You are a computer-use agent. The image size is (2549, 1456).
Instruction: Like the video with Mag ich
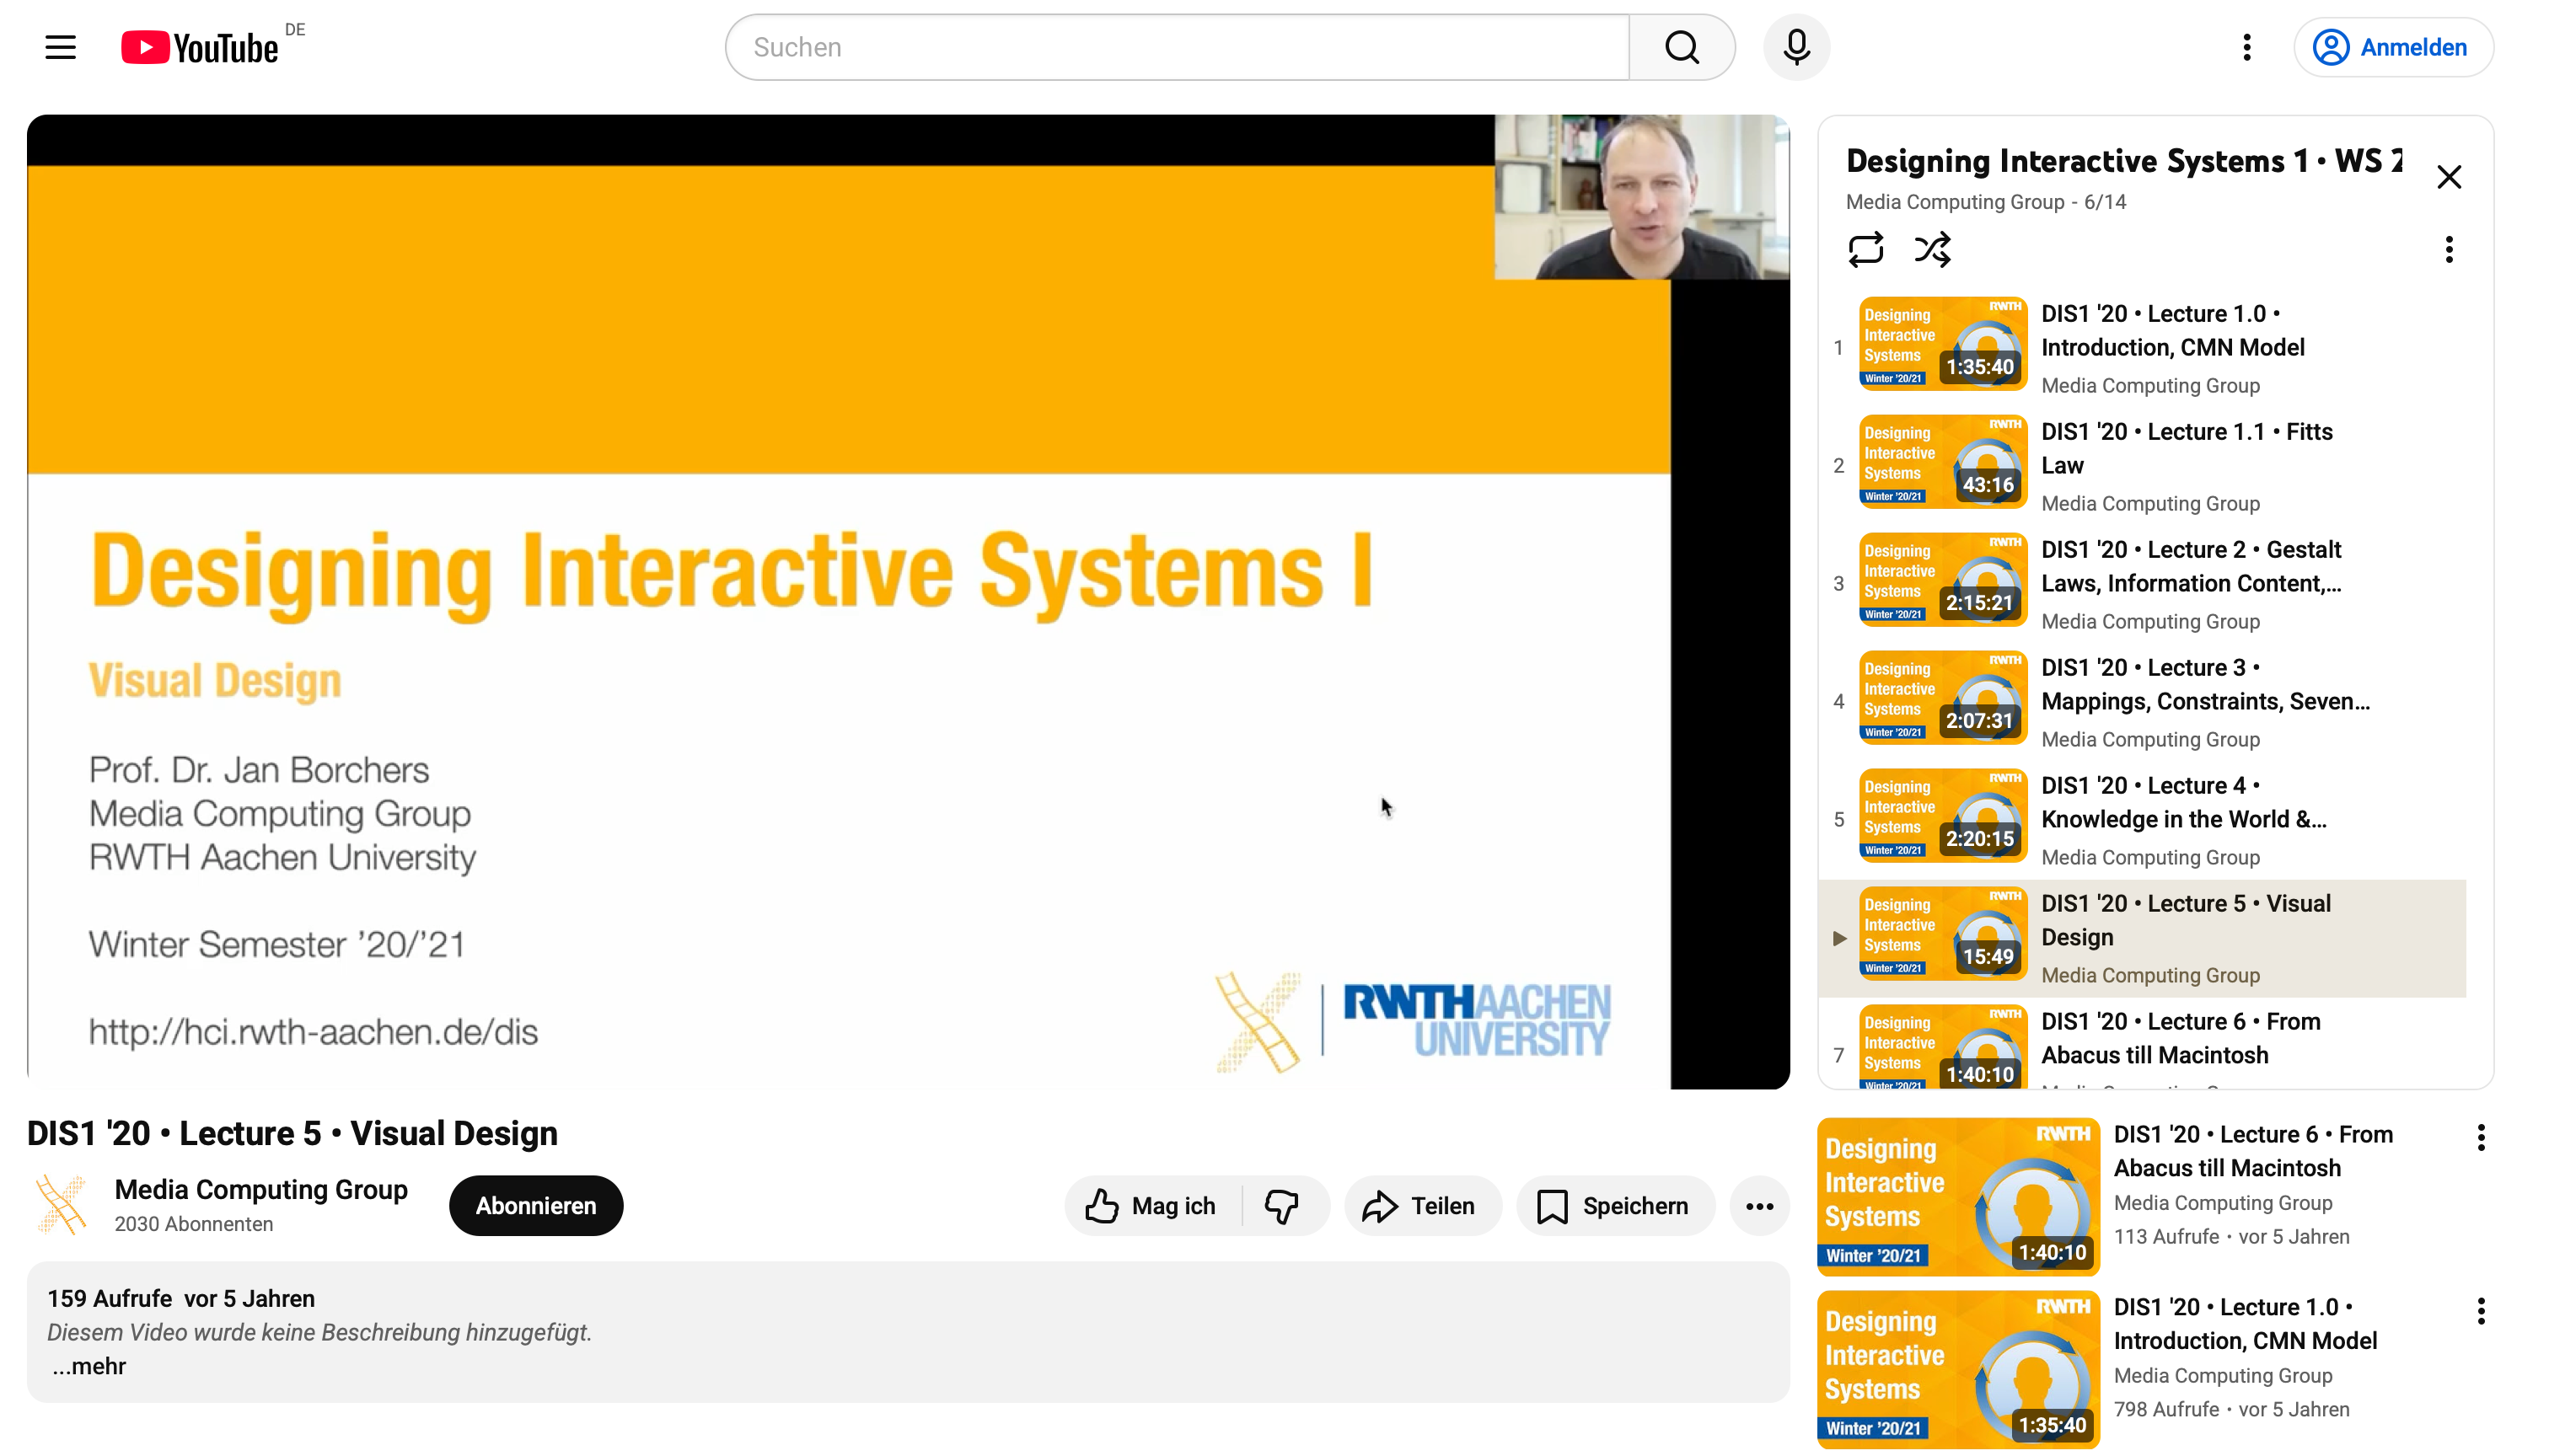[x=1151, y=1206]
